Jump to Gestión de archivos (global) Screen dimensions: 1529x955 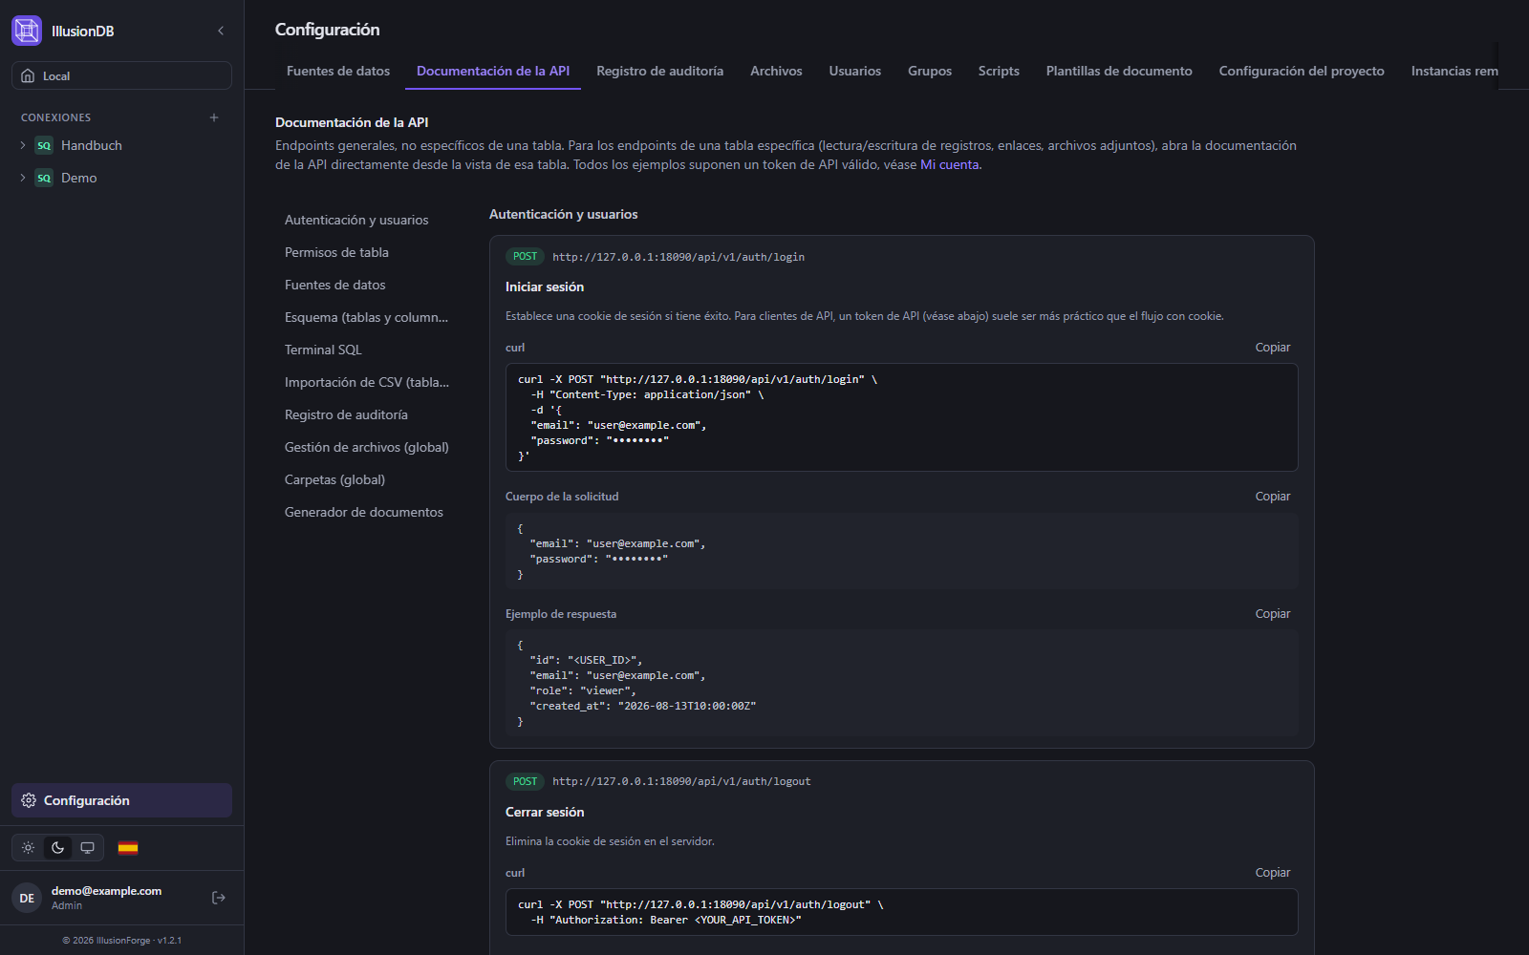367,447
